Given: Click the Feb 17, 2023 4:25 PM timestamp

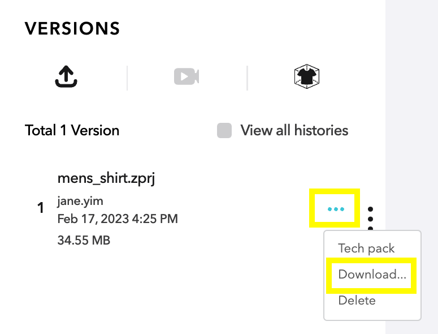Looking at the screenshot, I should pyautogui.click(x=118, y=219).
